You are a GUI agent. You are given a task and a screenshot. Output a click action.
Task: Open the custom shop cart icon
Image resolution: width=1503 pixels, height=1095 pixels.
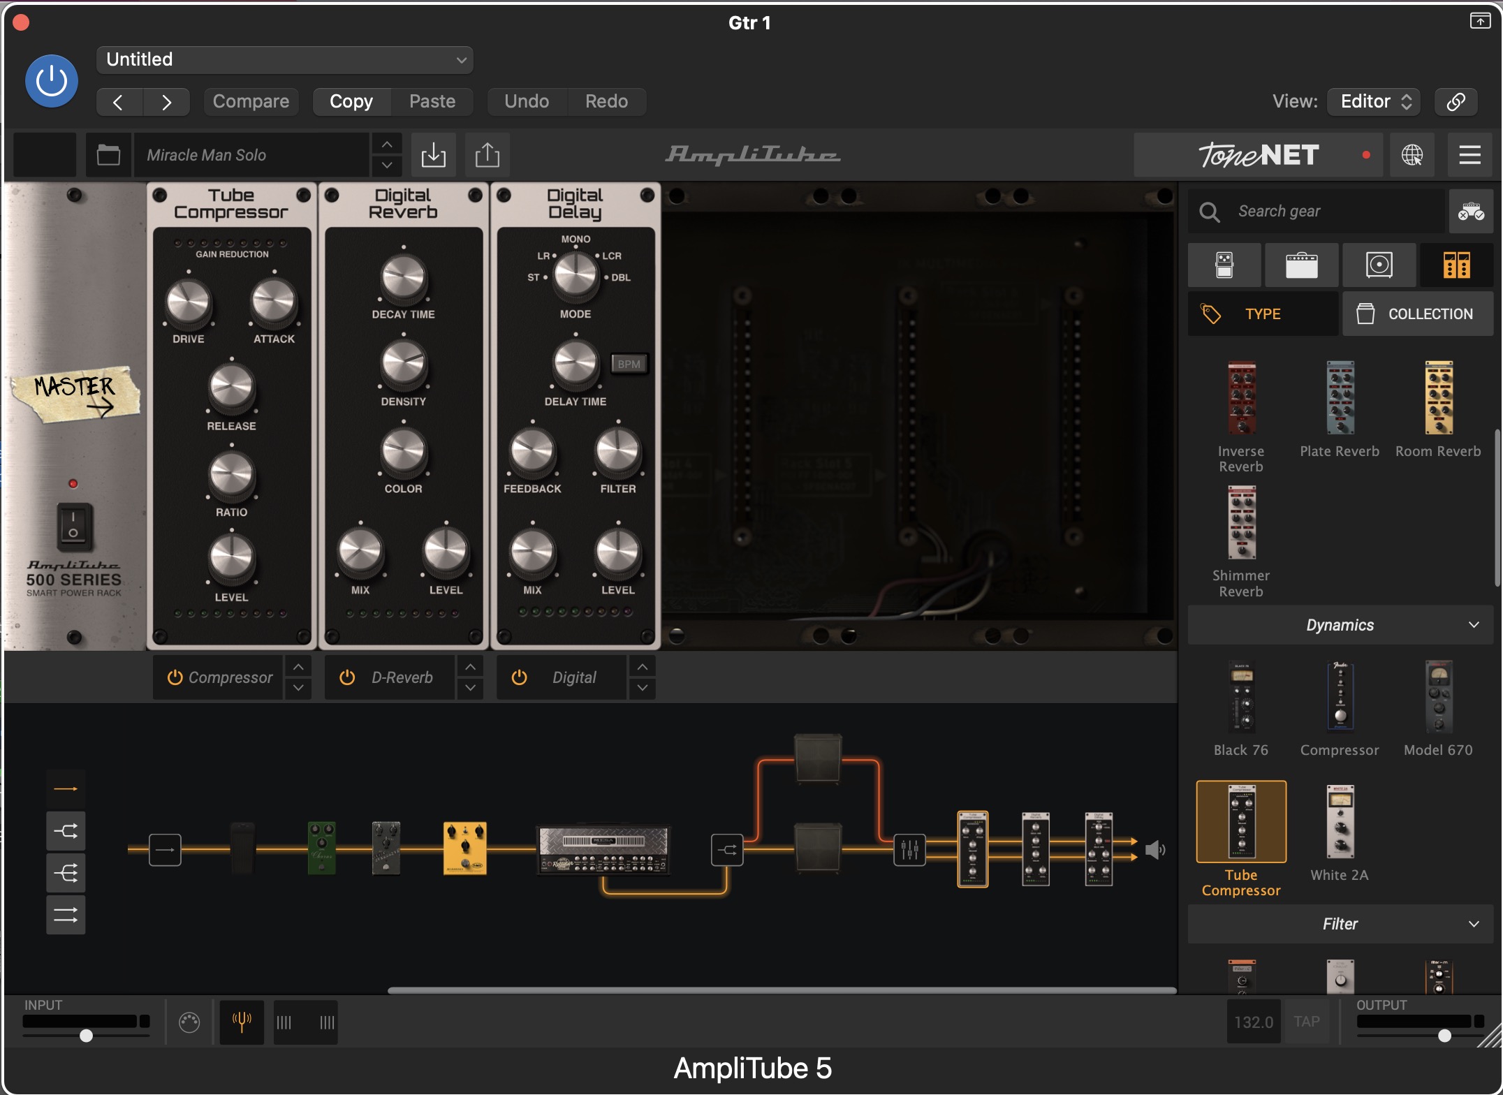[1471, 212]
